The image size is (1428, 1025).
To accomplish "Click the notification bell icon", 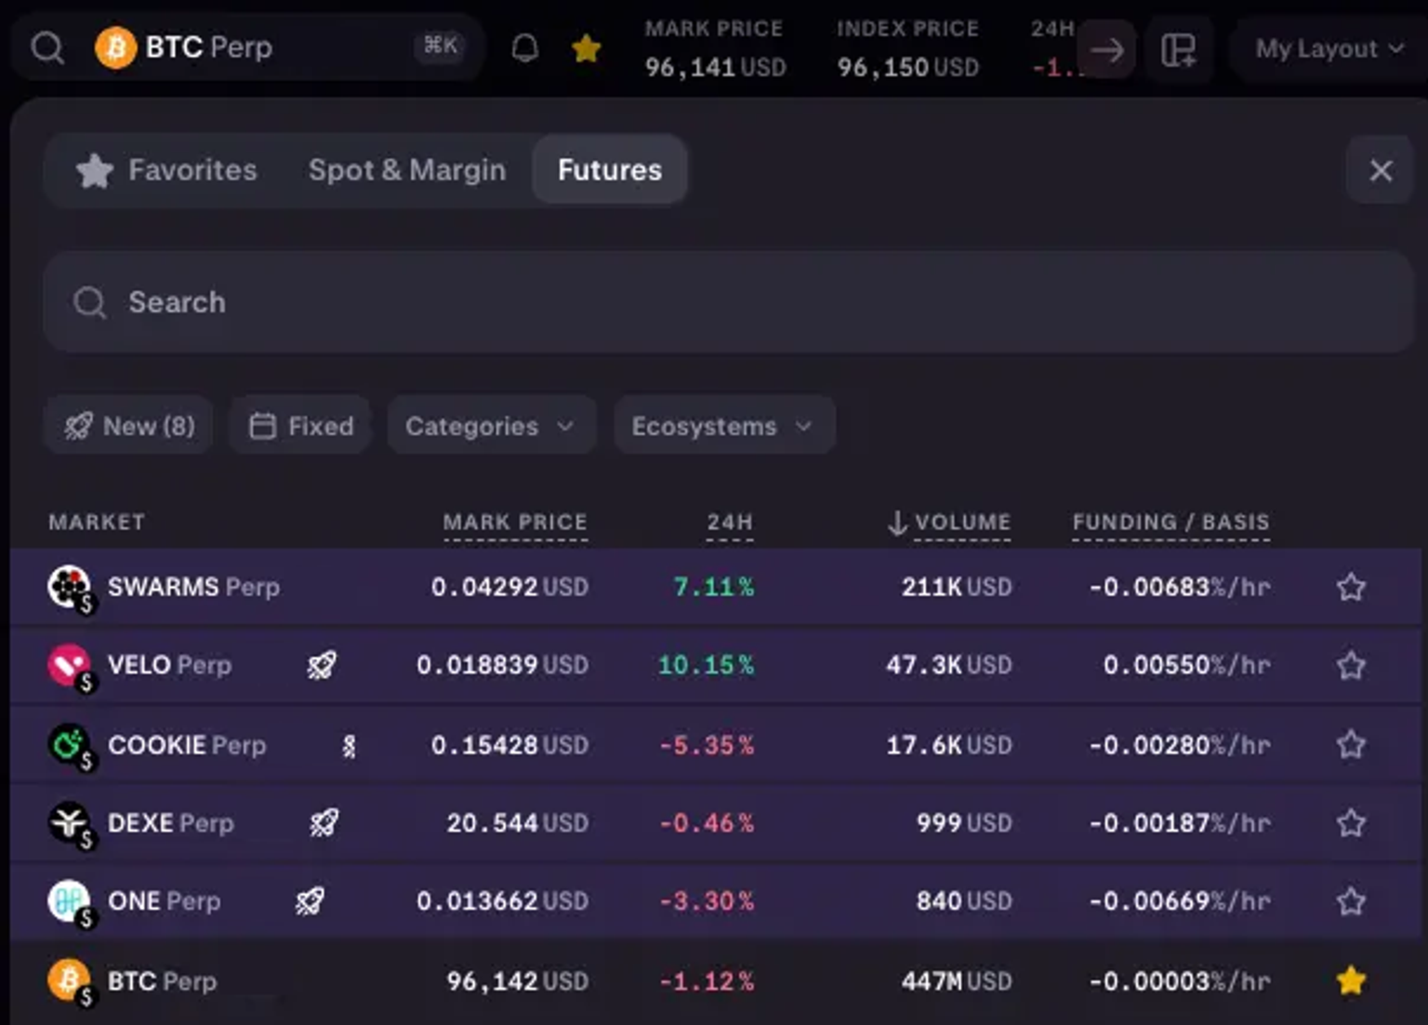I will [x=525, y=47].
